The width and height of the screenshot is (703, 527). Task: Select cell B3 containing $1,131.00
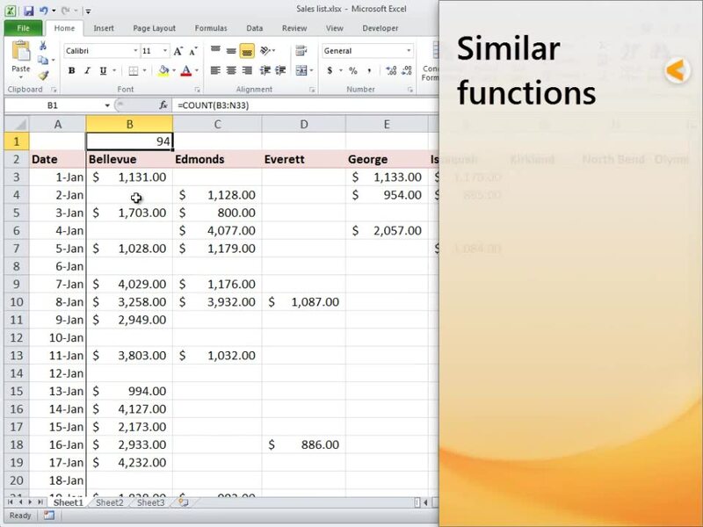129,177
